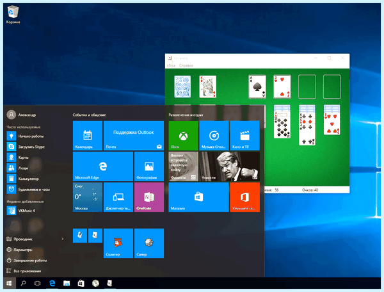This screenshot has width=384, height=292.
Task: Open taskbar search magnifier
Action: point(23,283)
